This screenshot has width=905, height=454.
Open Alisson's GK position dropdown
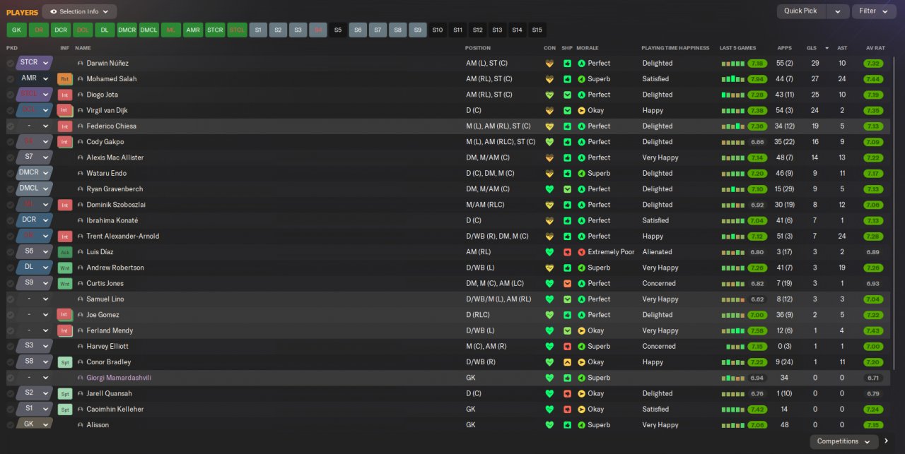(x=35, y=424)
